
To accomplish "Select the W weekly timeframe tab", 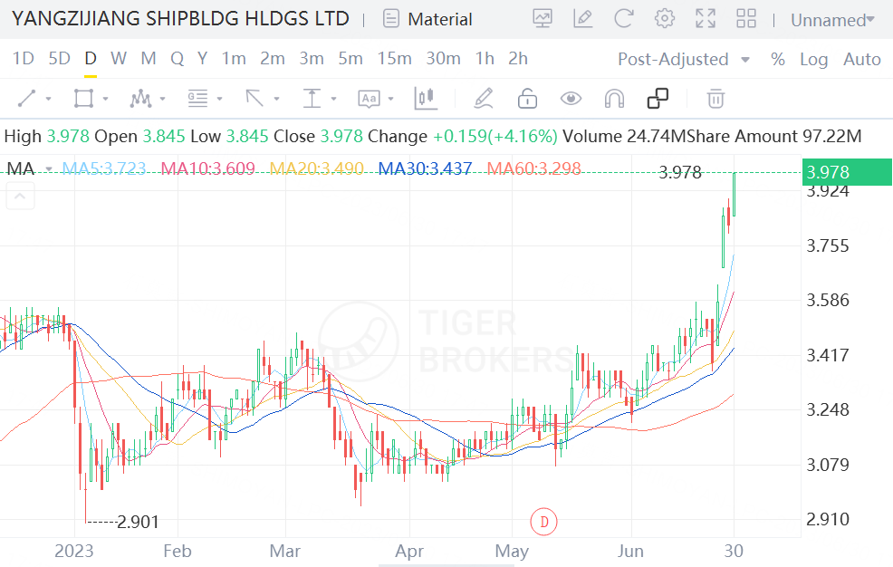I will pyautogui.click(x=119, y=58).
